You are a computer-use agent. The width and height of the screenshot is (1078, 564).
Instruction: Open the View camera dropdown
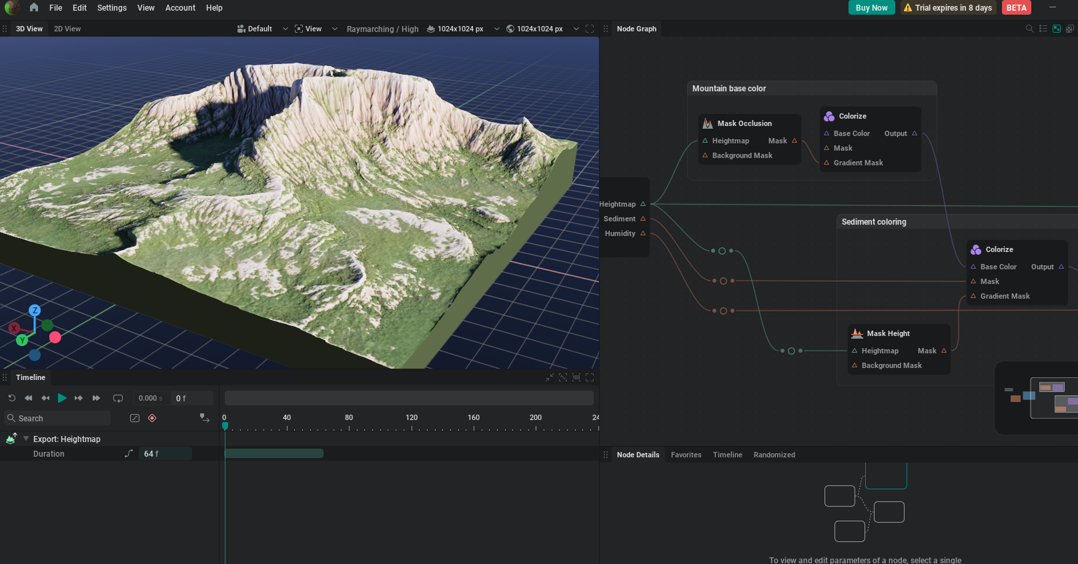click(x=316, y=29)
